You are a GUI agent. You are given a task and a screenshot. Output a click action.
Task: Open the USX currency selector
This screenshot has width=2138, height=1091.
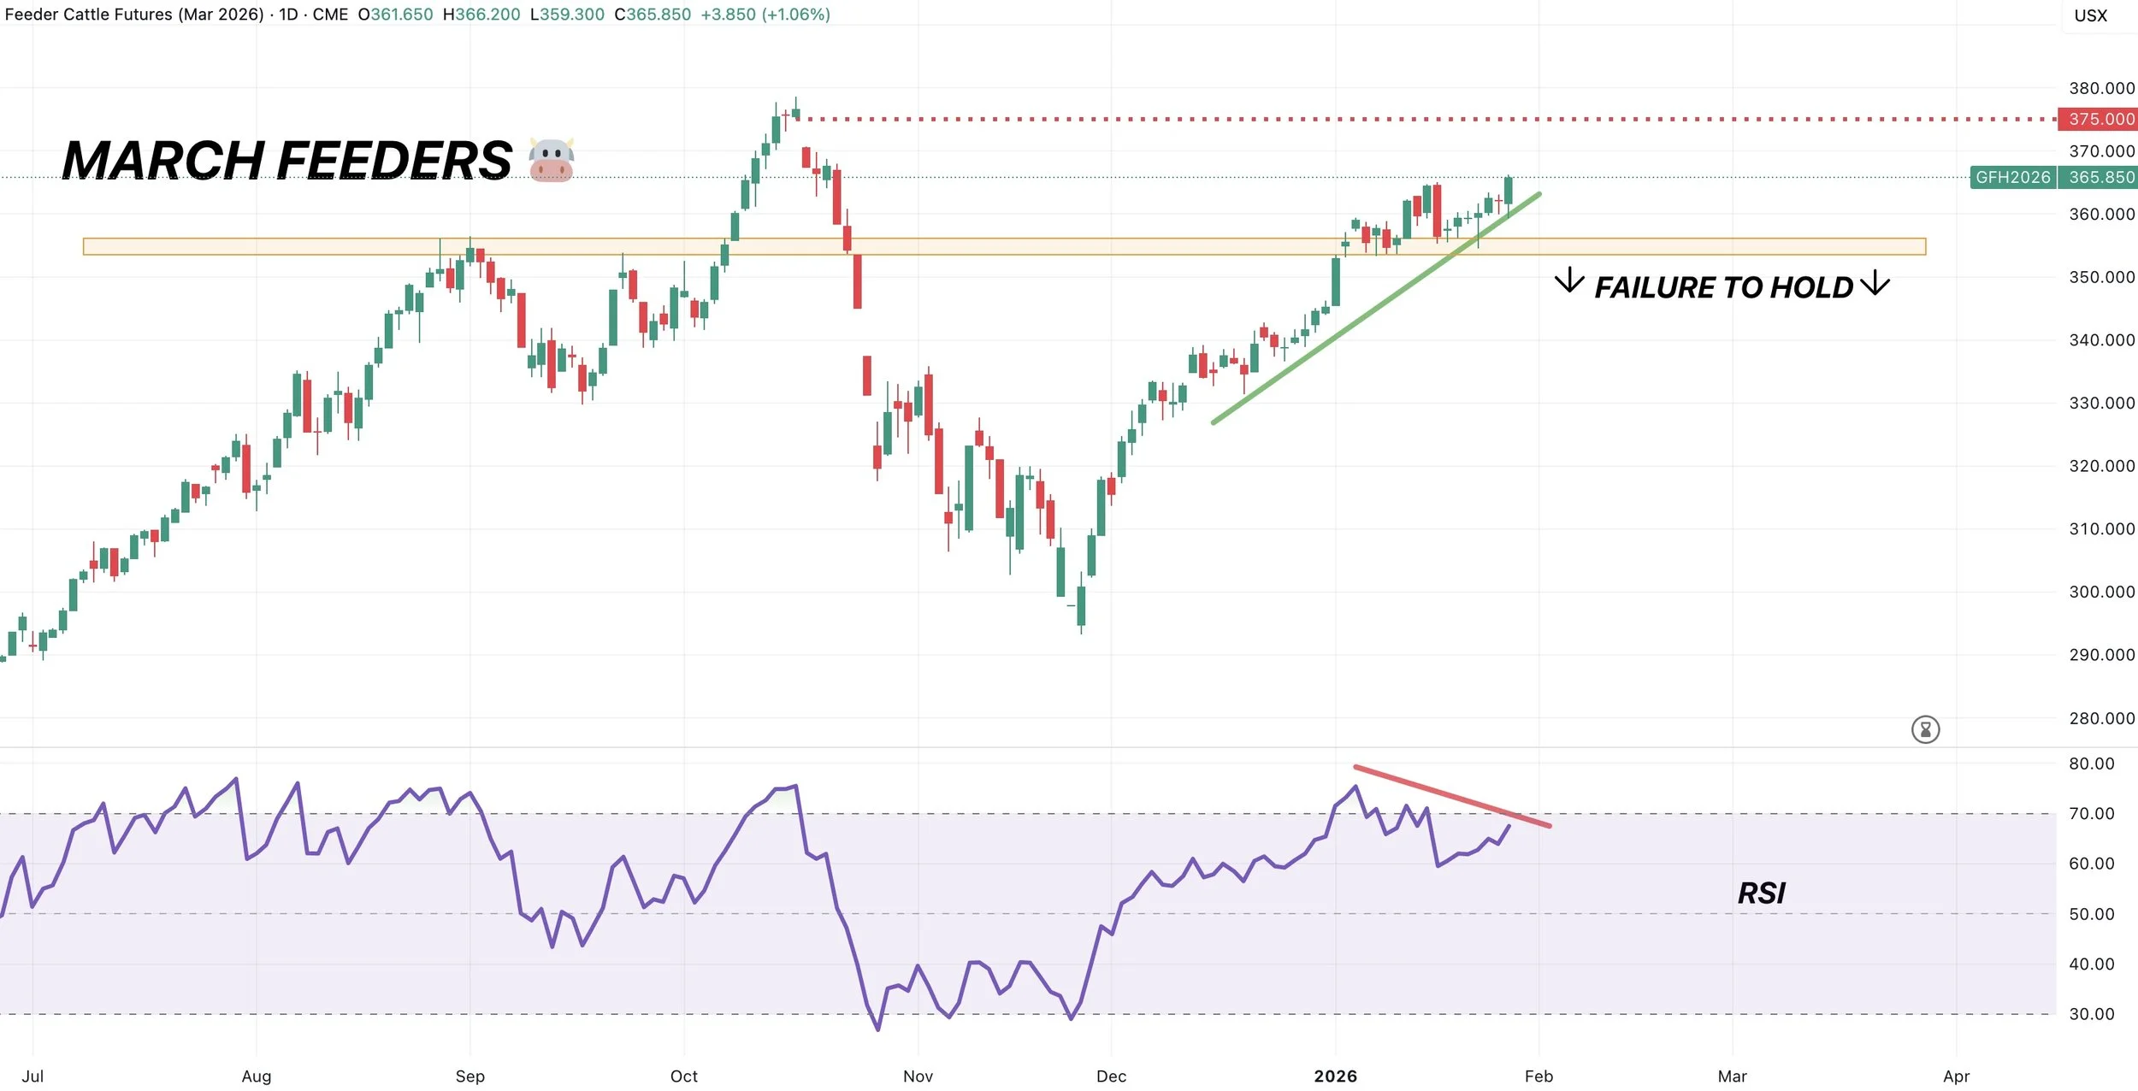pos(2090,15)
